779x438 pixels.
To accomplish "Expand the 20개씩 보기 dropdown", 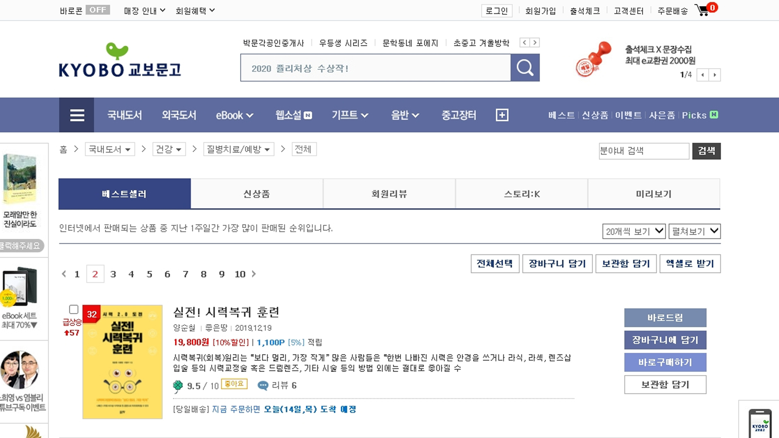I will (x=633, y=231).
